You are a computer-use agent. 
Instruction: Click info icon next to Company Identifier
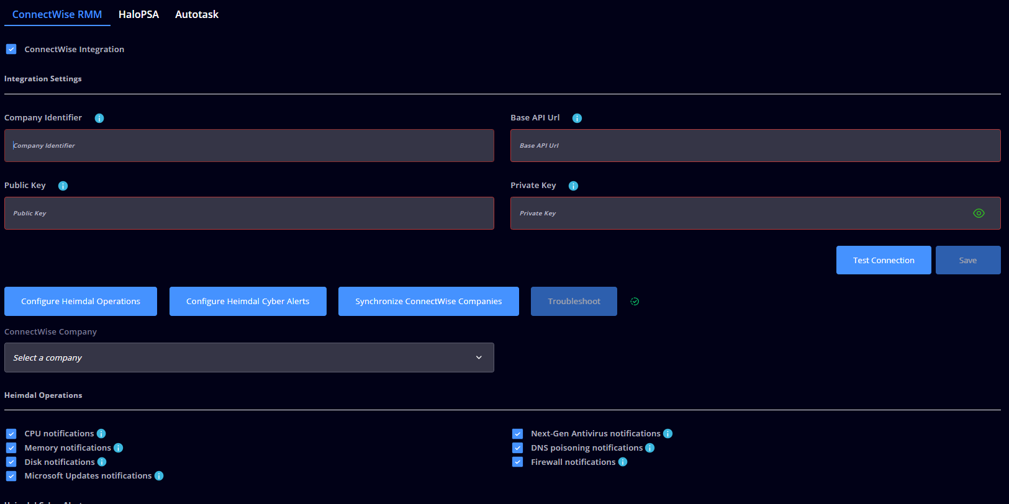tap(99, 118)
